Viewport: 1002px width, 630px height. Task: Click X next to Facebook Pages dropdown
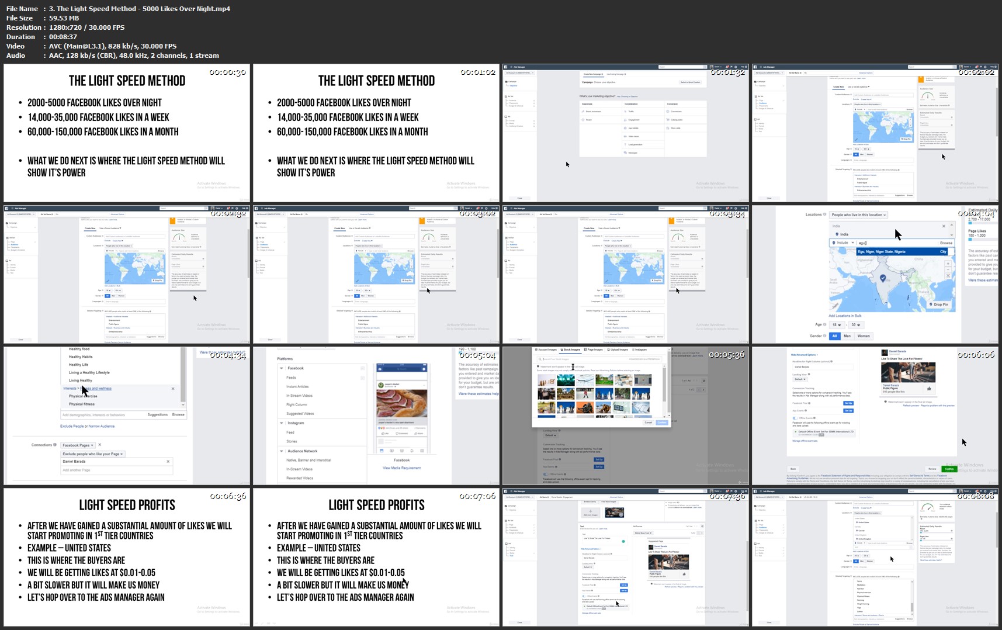click(100, 445)
